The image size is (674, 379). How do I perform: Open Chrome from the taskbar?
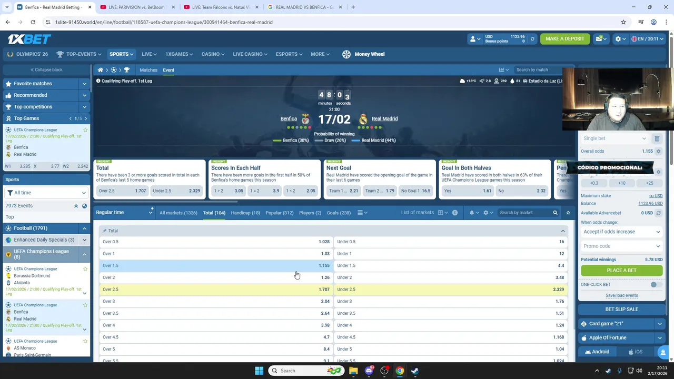[x=400, y=371]
